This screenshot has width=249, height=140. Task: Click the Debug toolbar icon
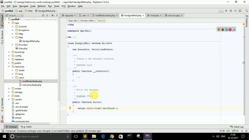231,10
